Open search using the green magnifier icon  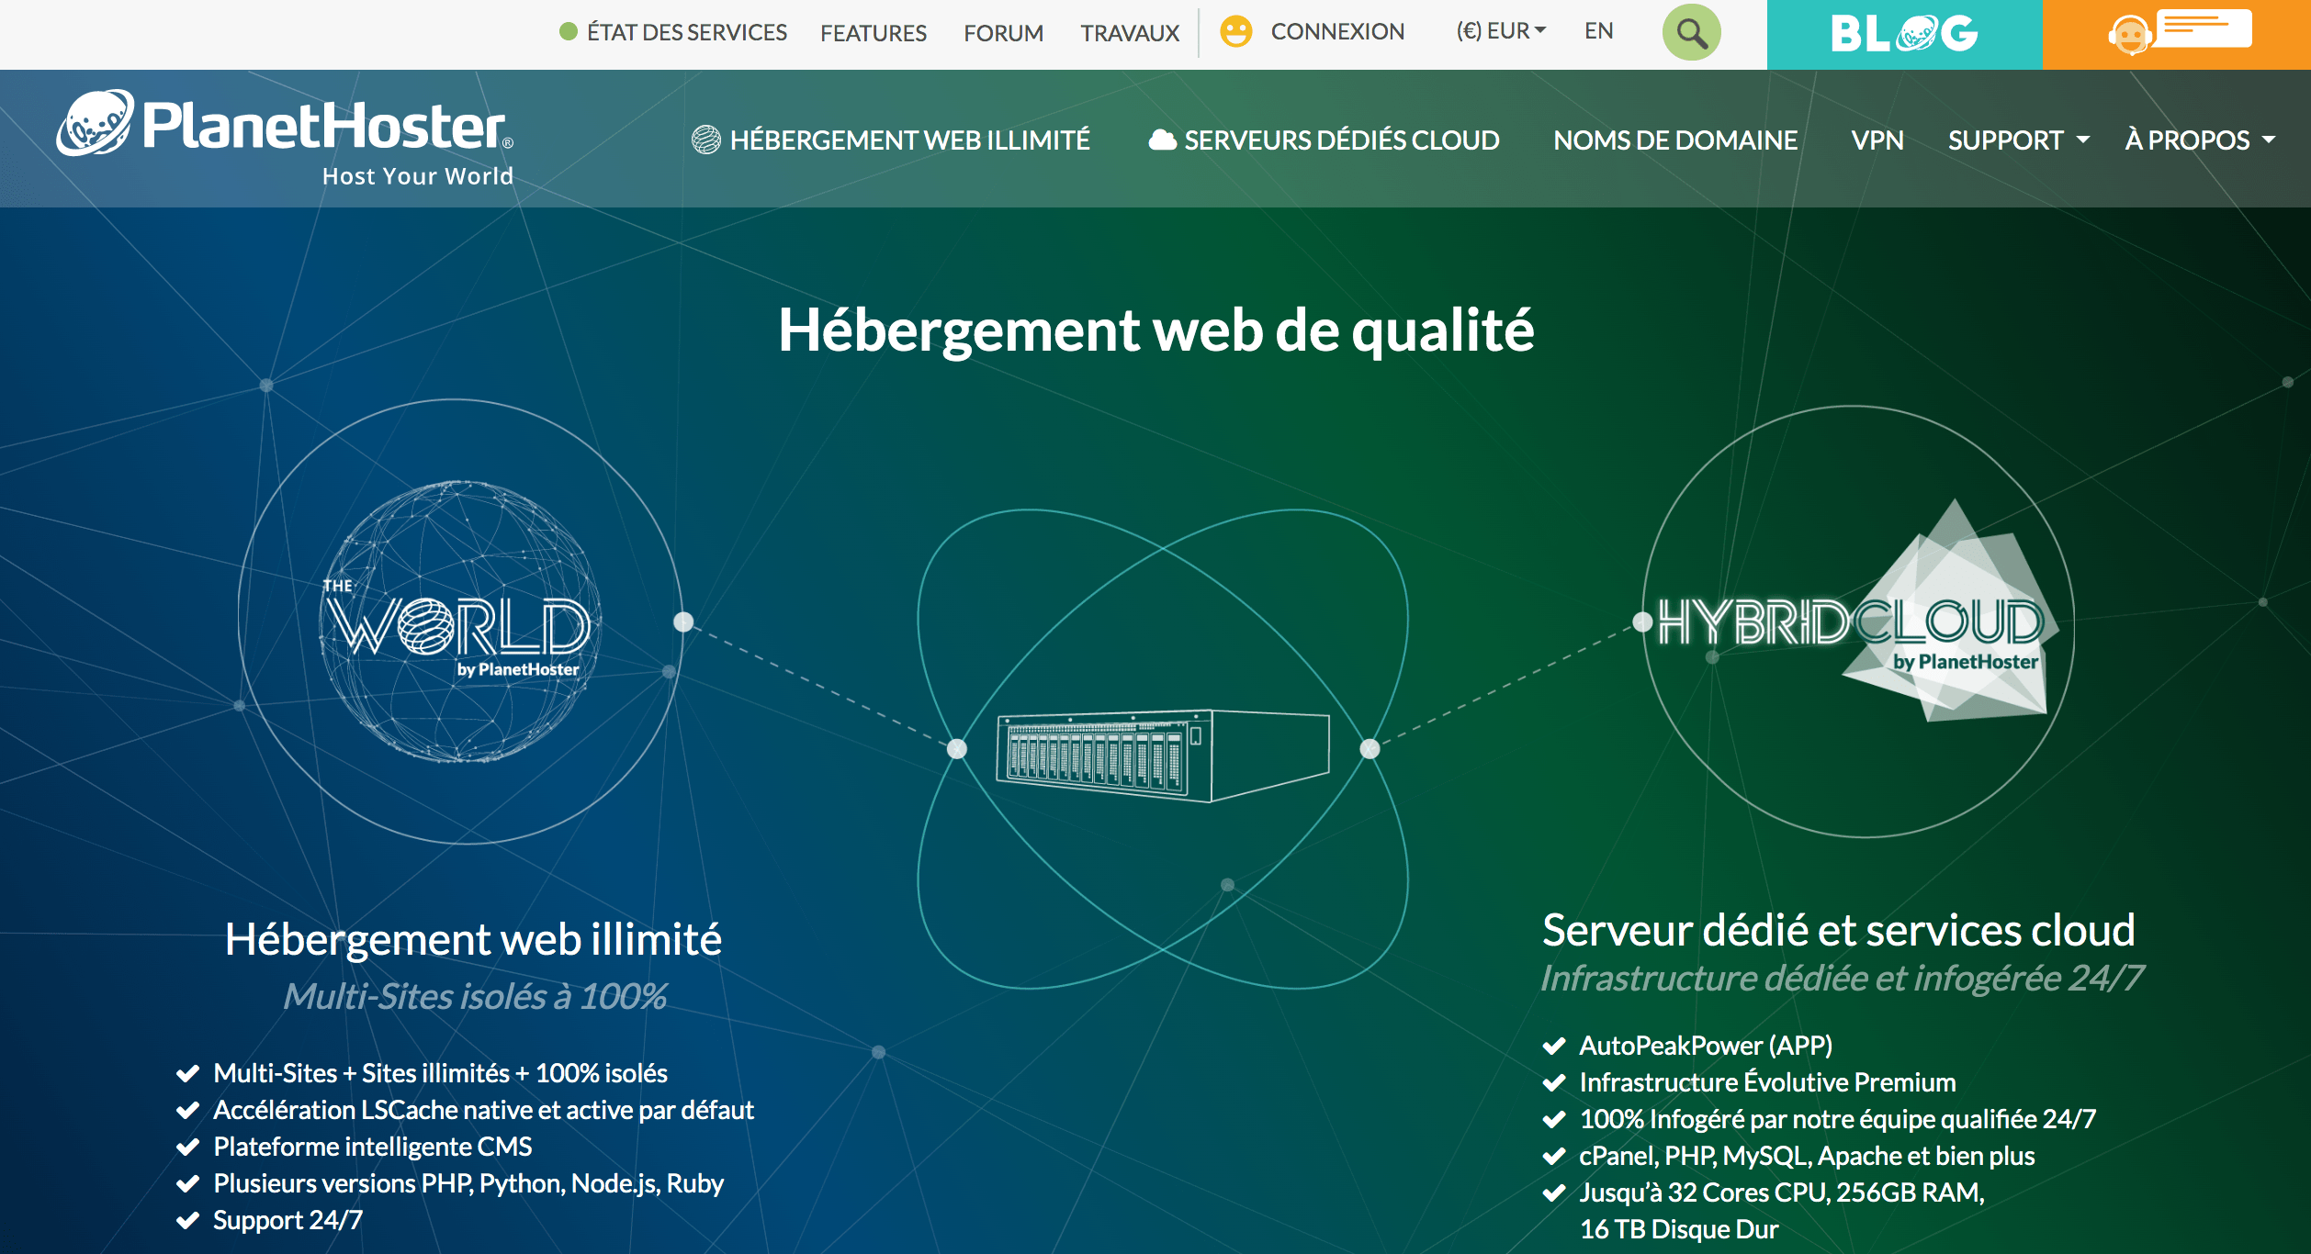point(1690,31)
